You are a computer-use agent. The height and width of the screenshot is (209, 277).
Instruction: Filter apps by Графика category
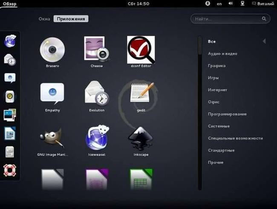(217, 66)
